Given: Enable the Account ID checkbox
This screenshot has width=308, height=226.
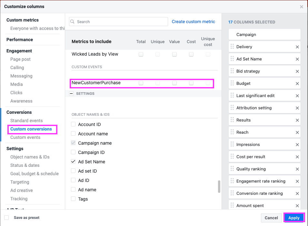Looking at the screenshot, I should tap(73, 124).
